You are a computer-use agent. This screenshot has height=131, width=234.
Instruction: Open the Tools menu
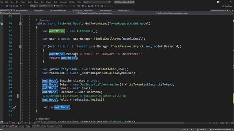click(55, 2)
